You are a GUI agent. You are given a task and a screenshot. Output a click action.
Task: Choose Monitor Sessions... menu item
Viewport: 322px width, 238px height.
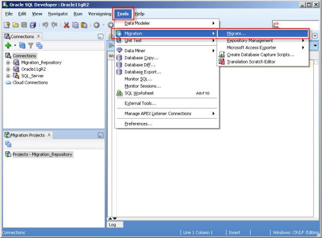click(x=167, y=86)
